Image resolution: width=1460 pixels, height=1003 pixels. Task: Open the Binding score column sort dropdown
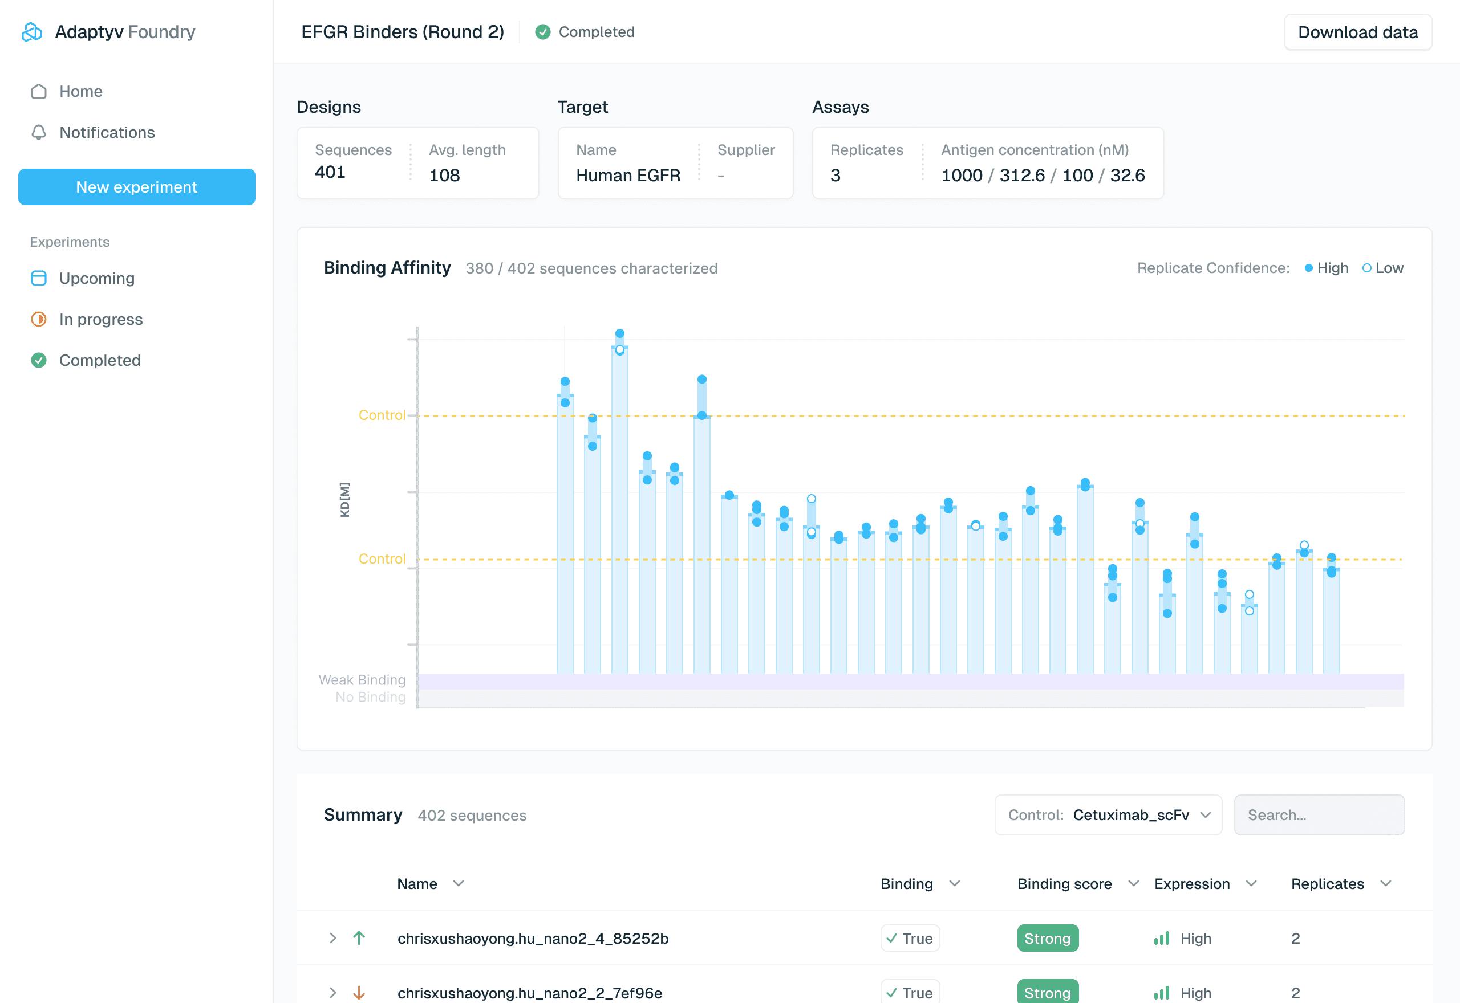(x=1133, y=884)
